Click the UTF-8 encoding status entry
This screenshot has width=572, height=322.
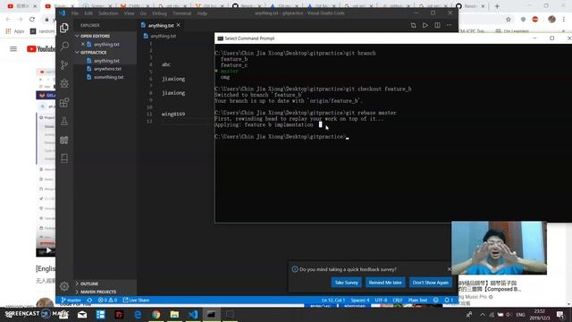pyautogui.click(x=381, y=301)
